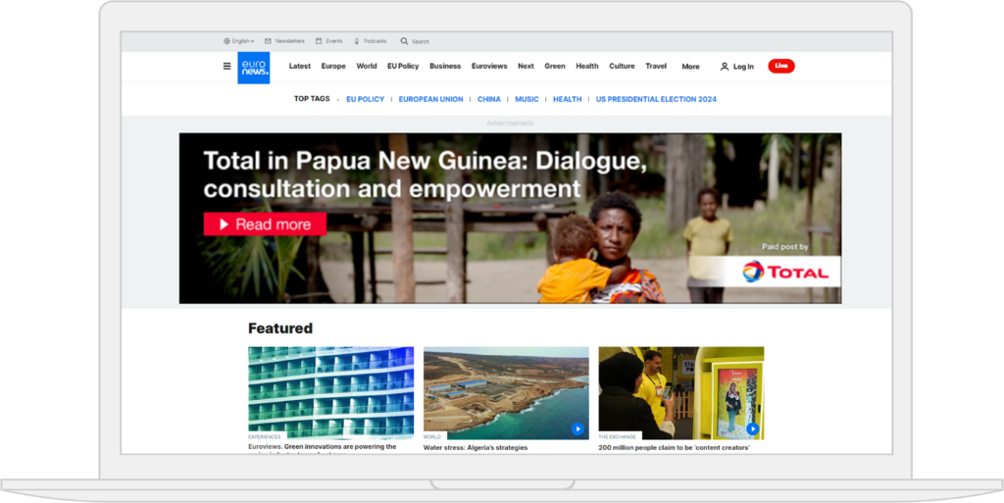Open the hamburger menu icon
Viewport: 1004px width, 503px height.
pos(227,67)
